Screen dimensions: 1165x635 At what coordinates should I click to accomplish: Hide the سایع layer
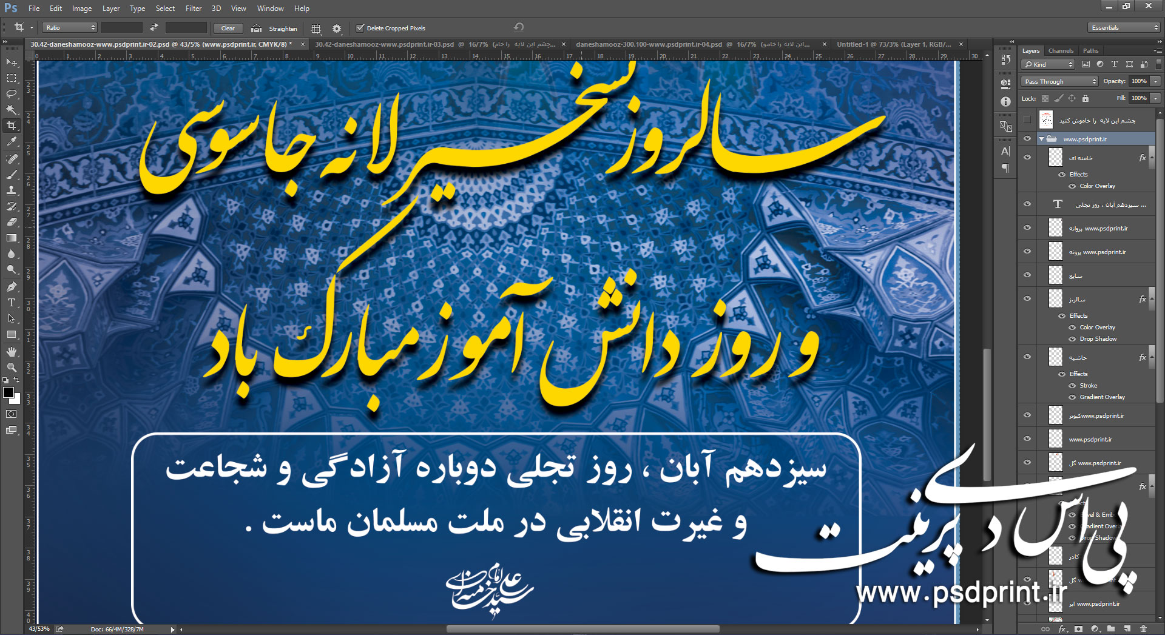click(x=1027, y=275)
